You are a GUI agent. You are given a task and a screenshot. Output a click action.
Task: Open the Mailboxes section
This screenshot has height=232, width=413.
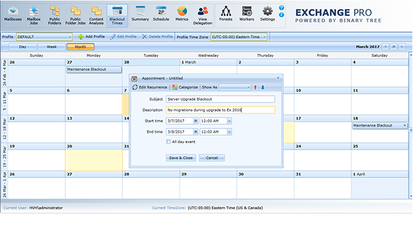[x=13, y=15]
